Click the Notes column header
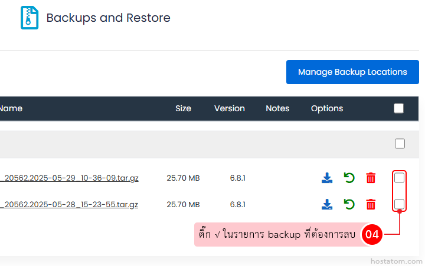This screenshot has width=425, height=266. [277, 108]
